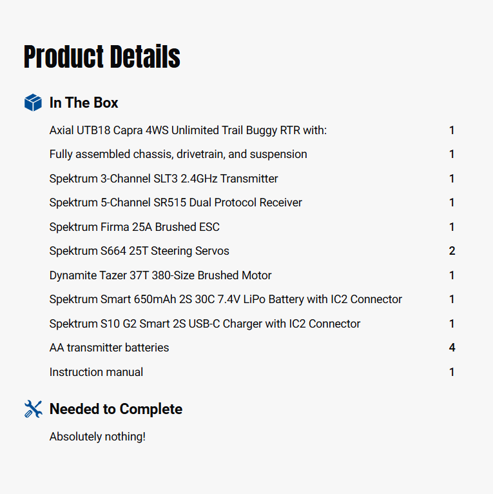Viewport: 493px width, 494px height.
Task: Click the blue box icon
Action: [x=33, y=103]
